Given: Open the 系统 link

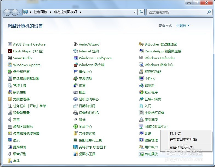Looking at the screenshot, I should point(148,133).
